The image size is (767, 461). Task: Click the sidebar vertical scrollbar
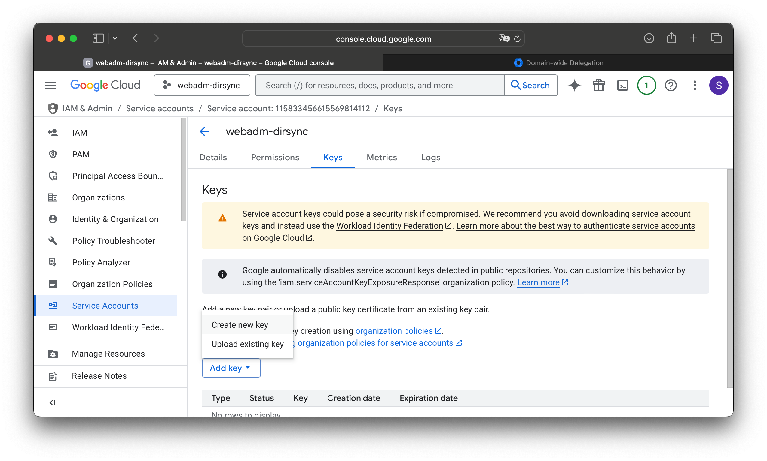184,170
